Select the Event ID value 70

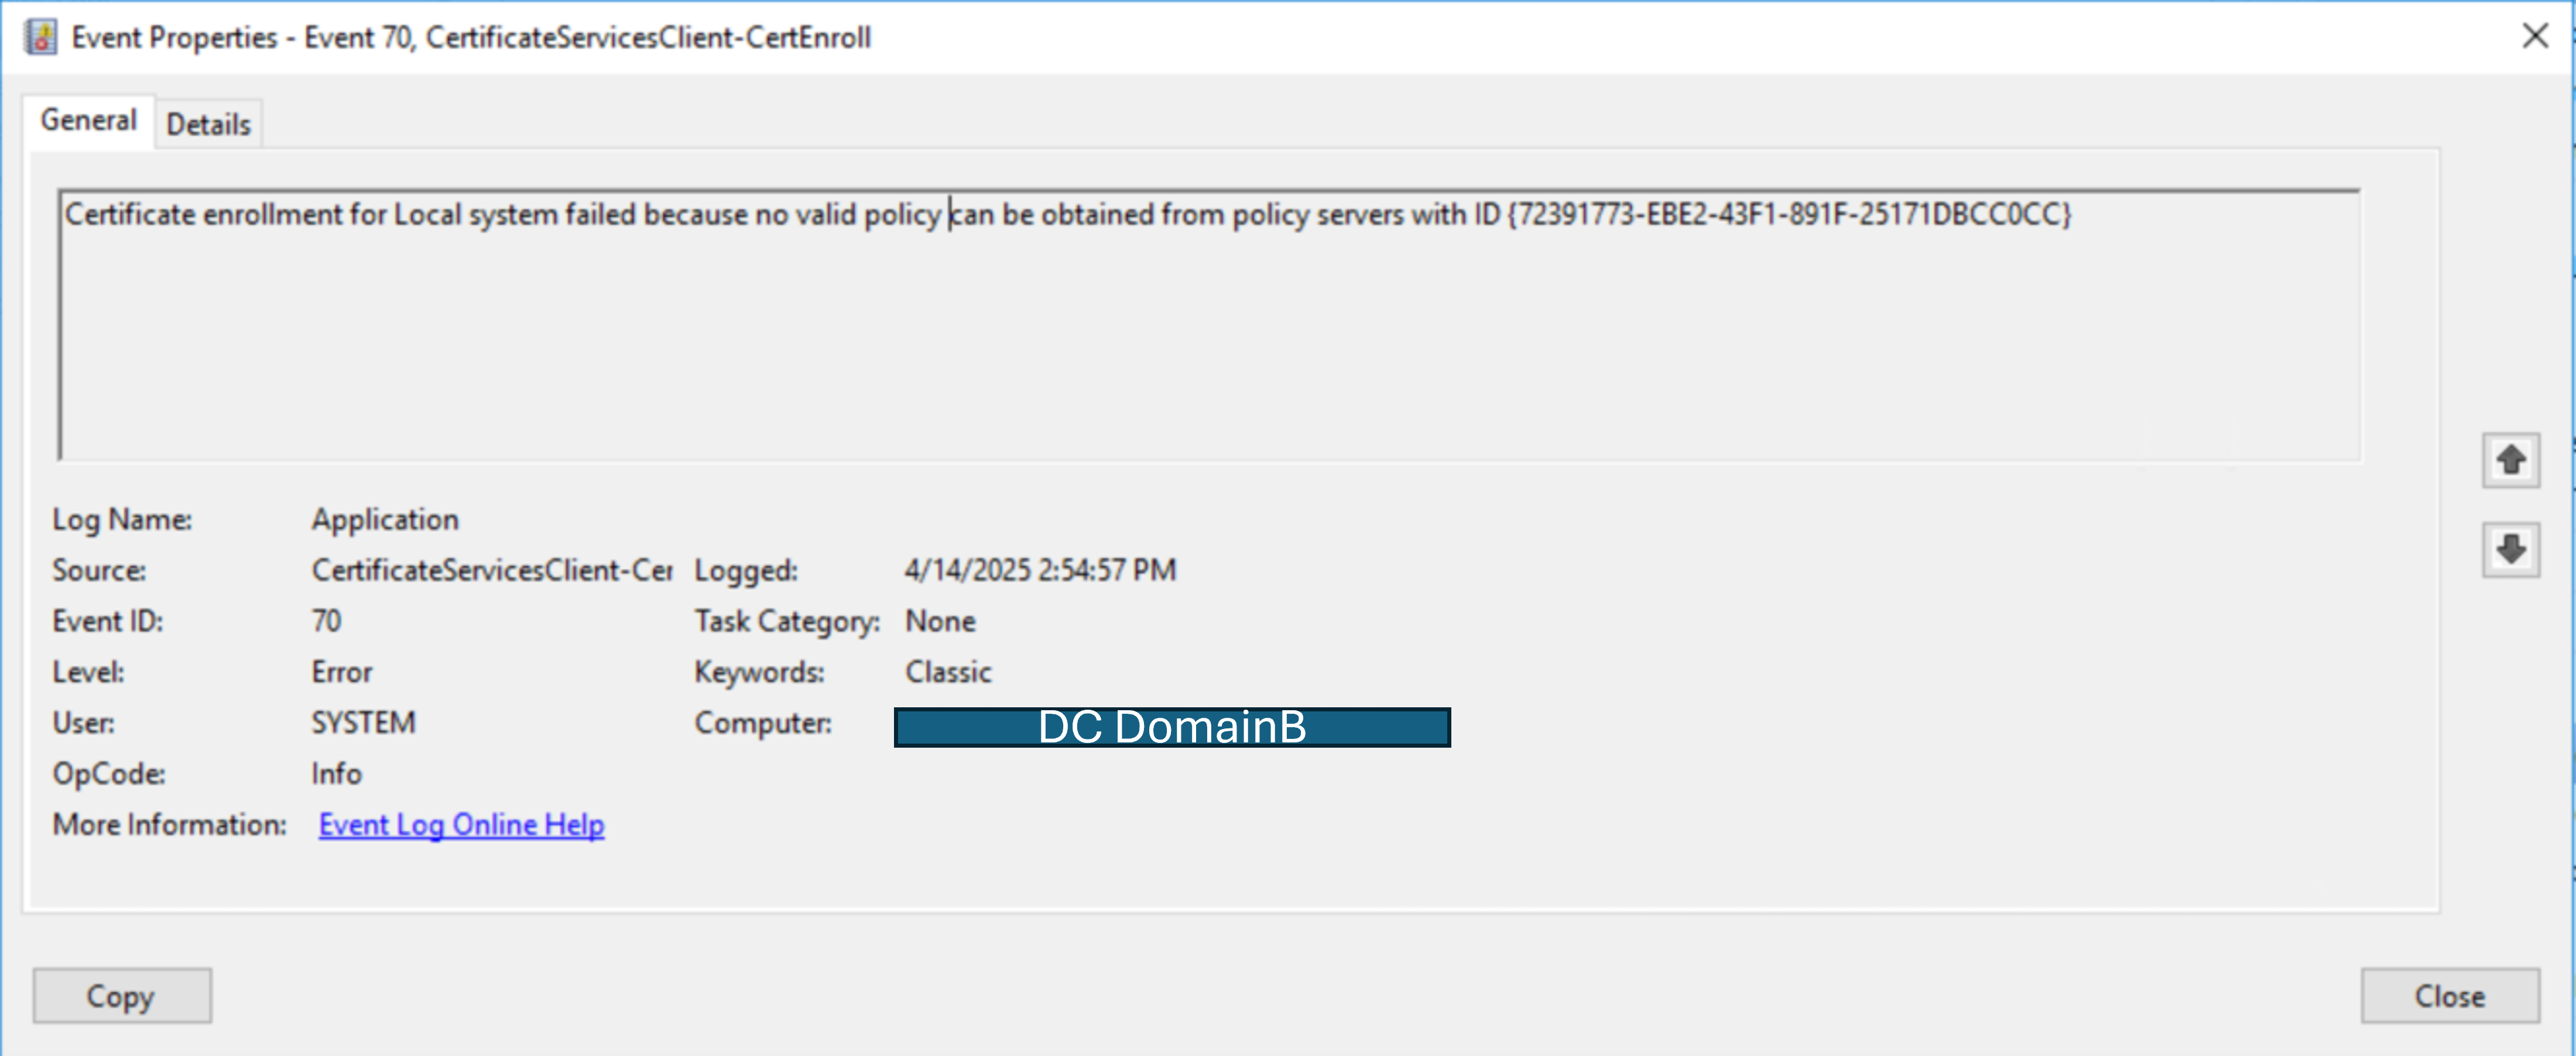pyautogui.click(x=328, y=620)
